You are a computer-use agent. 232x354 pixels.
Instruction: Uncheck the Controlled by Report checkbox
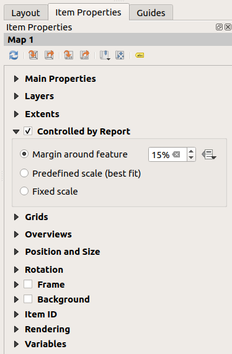(28, 131)
